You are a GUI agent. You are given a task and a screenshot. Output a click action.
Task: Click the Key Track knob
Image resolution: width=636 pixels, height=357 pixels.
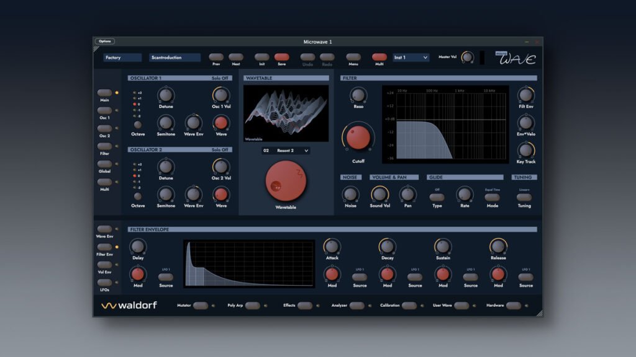coord(525,150)
